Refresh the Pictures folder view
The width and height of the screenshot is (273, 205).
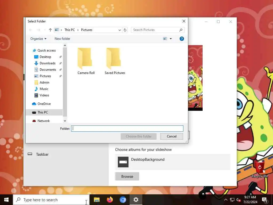(x=125, y=30)
